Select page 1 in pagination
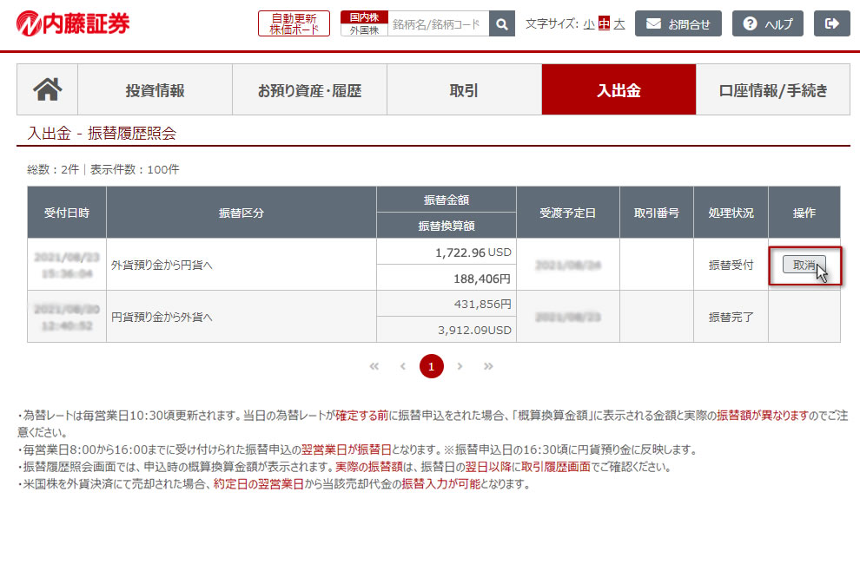The image size is (860, 564). point(431,366)
